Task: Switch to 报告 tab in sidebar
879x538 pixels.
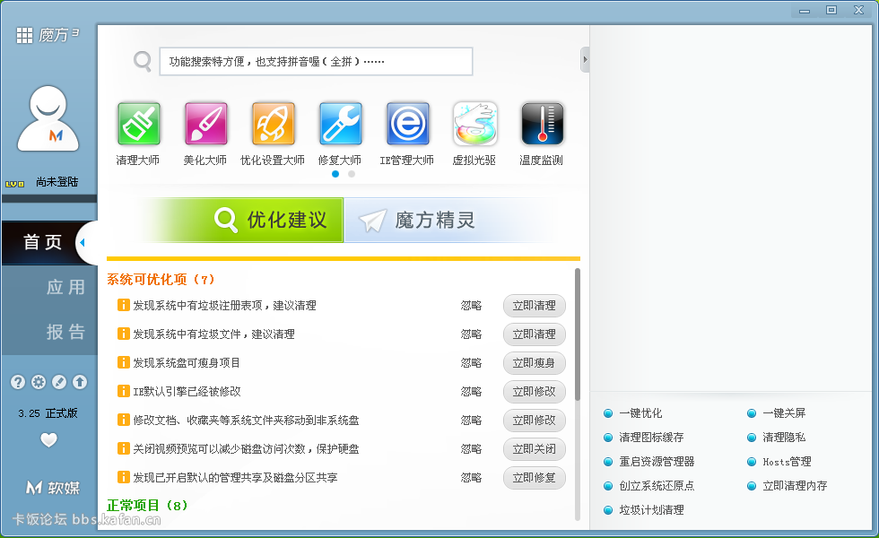Action: (x=65, y=333)
